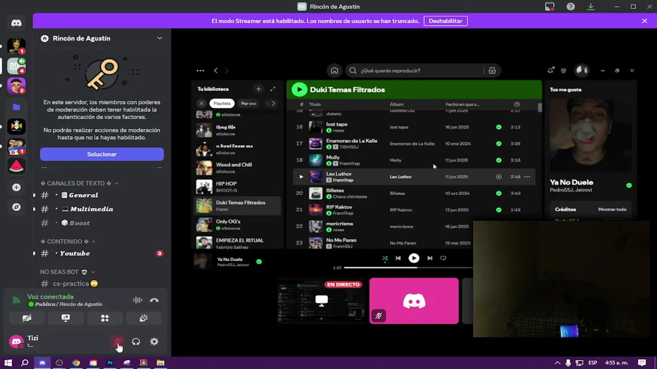Open Spotify notifications bell
657x369 pixels.
click(550, 71)
